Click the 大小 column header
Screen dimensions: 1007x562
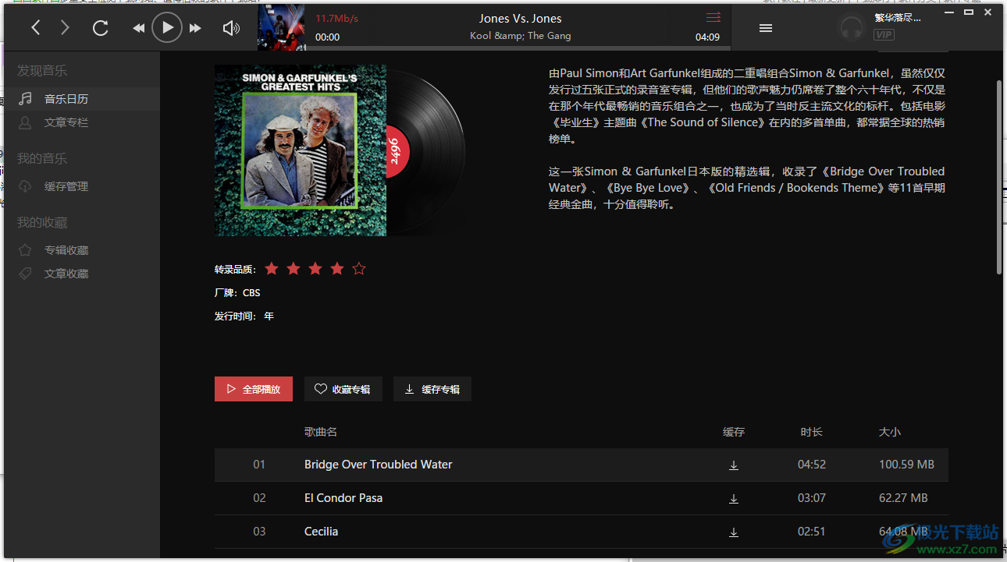point(890,432)
